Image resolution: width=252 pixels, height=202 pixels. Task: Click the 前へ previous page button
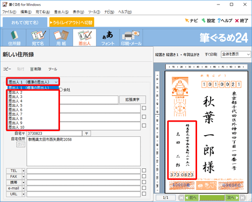192,197
